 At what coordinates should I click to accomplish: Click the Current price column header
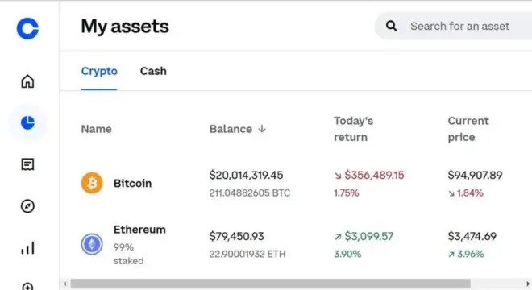click(468, 129)
